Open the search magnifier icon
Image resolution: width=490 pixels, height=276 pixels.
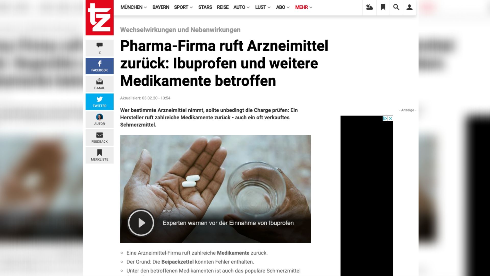pyautogui.click(x=396, y=7)
